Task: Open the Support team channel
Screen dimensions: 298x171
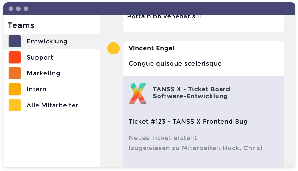Action: (40, 57)
